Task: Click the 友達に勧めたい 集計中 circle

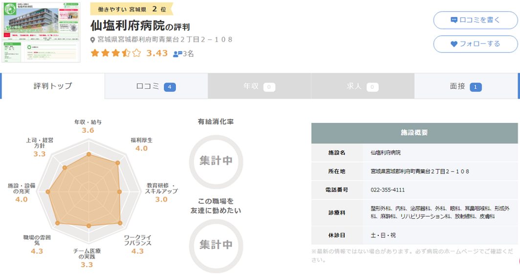Action: tap(216, 245)
